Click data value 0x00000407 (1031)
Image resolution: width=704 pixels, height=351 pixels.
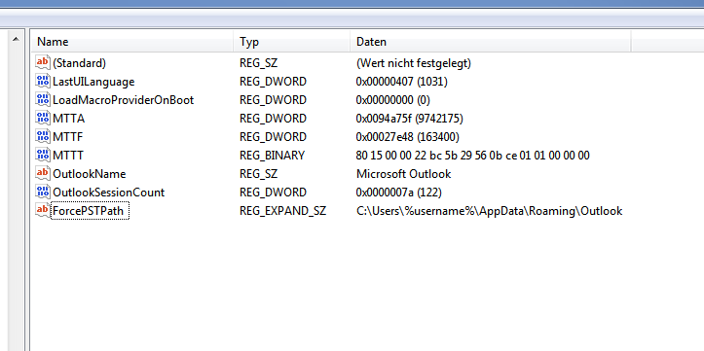tap(402, 82)
